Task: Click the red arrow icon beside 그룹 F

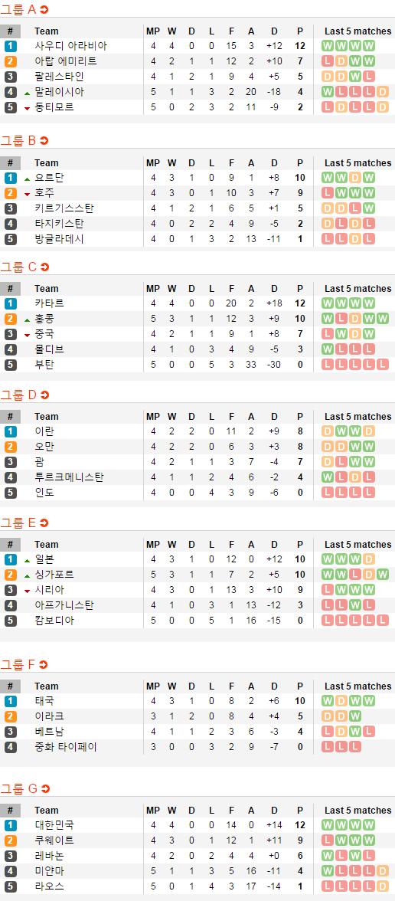Action: tap(44, 665)
